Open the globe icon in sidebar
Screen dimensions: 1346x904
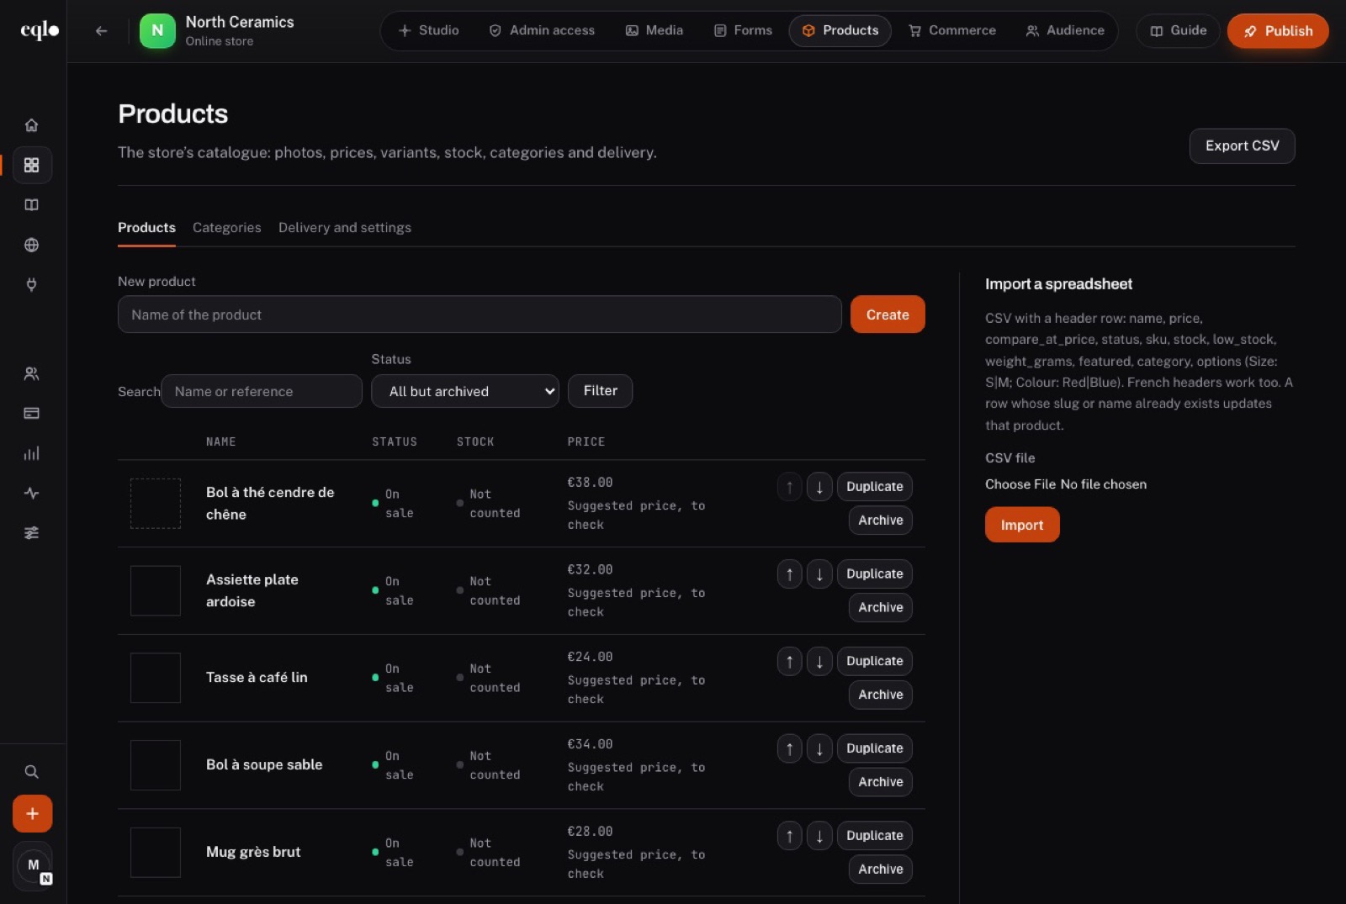[31, 245]
